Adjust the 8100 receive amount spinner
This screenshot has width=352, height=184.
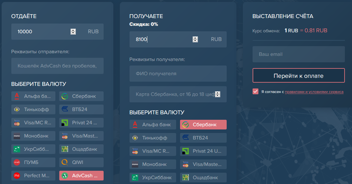tap(195, 39)
